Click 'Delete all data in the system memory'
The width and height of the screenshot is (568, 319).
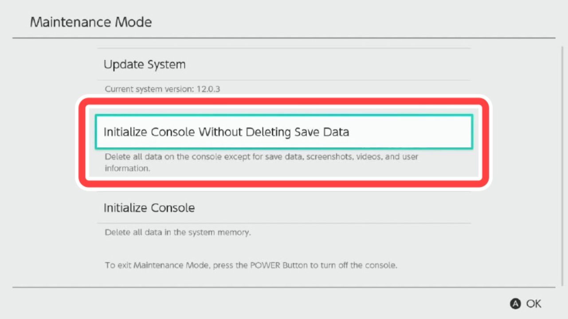pos(178,232)
